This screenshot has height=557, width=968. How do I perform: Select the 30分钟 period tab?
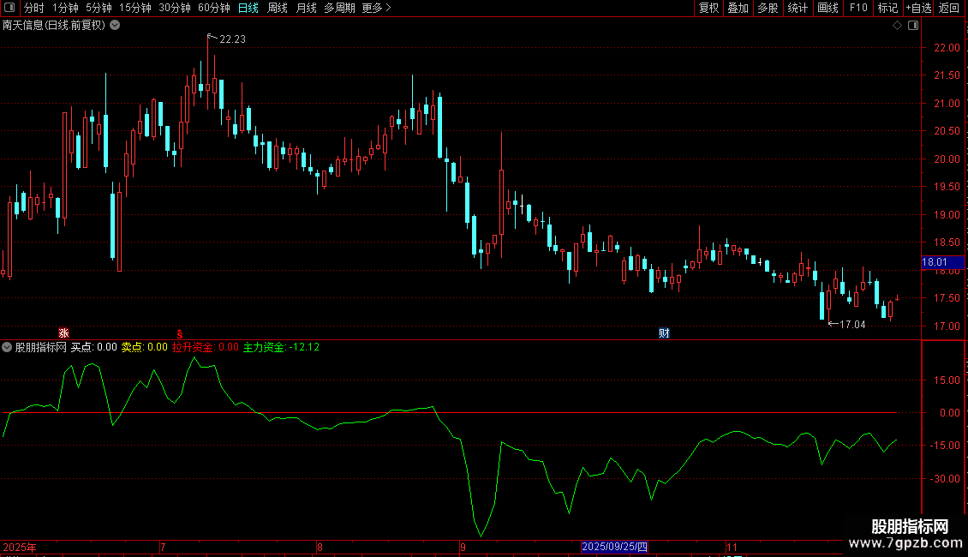coord(175,8)
